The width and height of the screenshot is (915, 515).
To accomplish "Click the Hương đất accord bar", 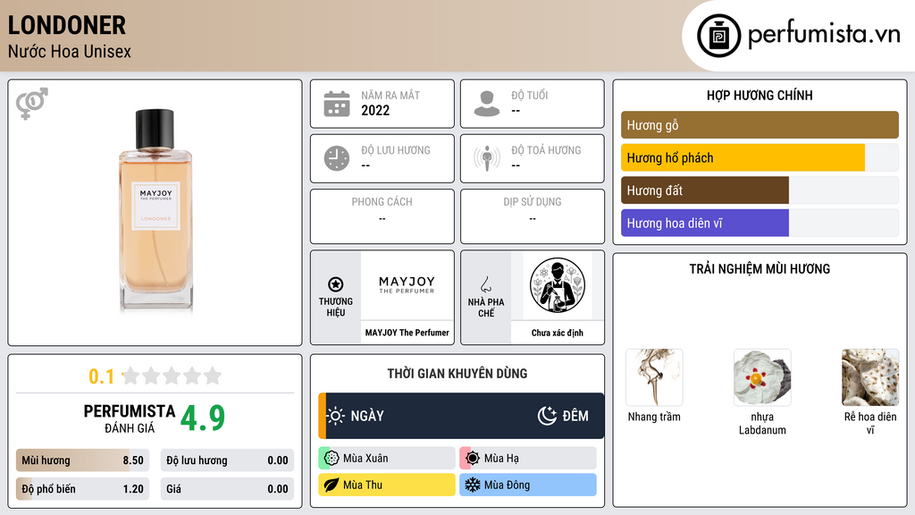I will pos(760,190).
